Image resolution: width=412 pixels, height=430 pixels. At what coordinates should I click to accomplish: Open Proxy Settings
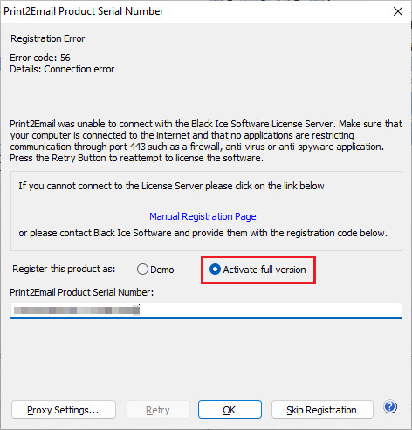[64, 410]
